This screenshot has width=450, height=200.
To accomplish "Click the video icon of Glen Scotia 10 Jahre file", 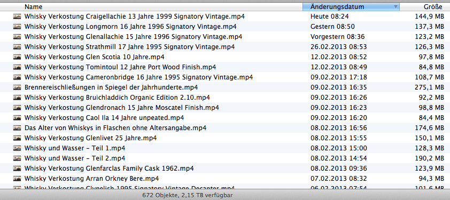I will (17, 57).
